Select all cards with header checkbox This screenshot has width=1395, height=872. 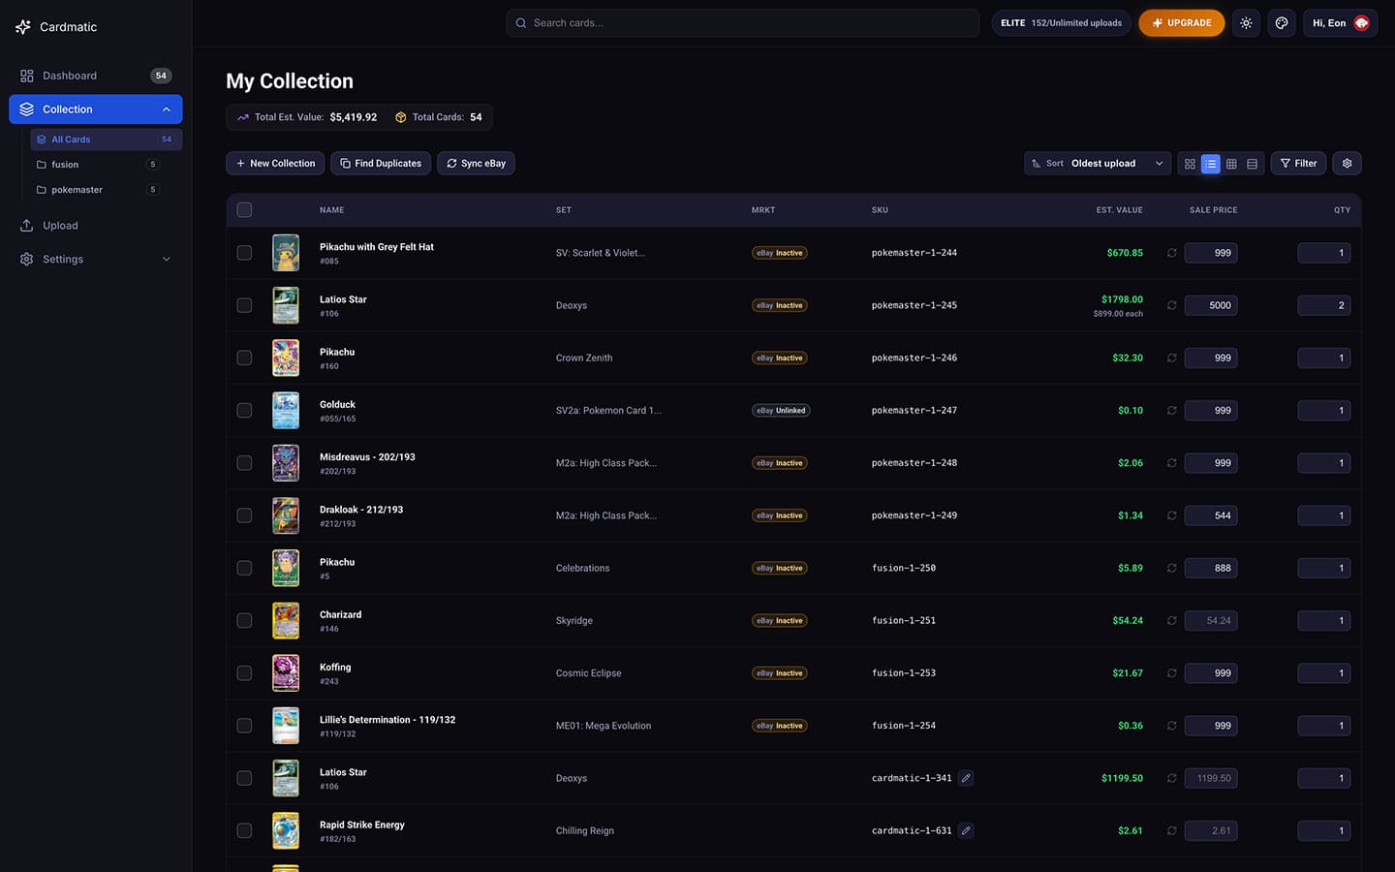click(x=244, y=210)
